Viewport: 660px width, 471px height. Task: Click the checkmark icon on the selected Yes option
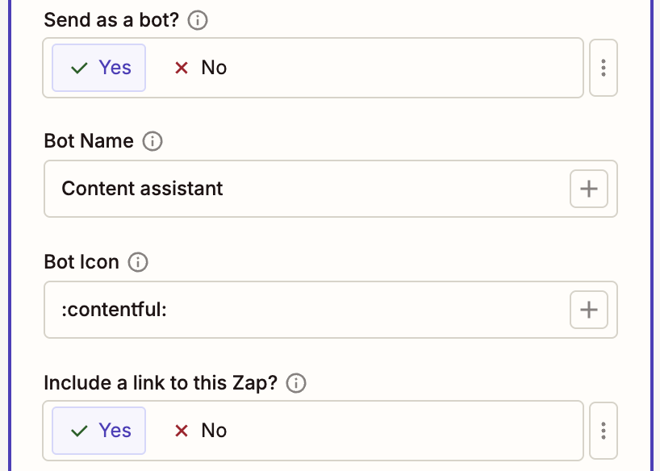coord(78,68)
